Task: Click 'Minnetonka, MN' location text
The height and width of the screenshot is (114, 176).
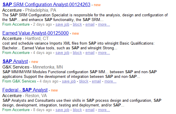Action: coord(48,67)
